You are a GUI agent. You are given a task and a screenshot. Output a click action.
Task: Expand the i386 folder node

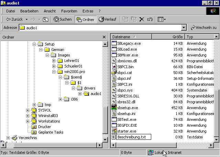(60, 99)
